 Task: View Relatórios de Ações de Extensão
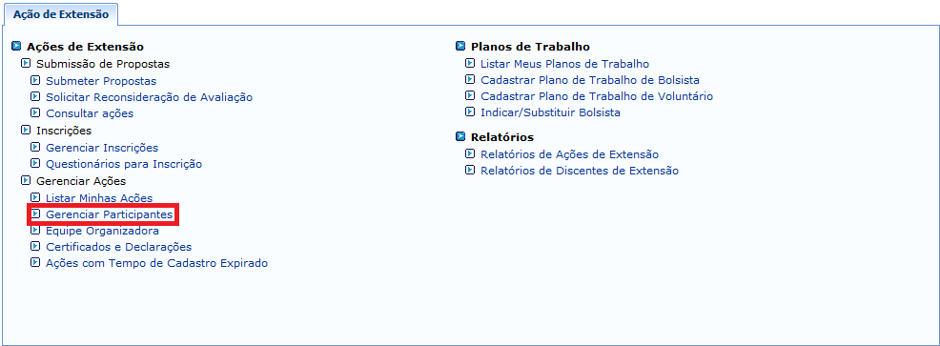coord(569,154)
